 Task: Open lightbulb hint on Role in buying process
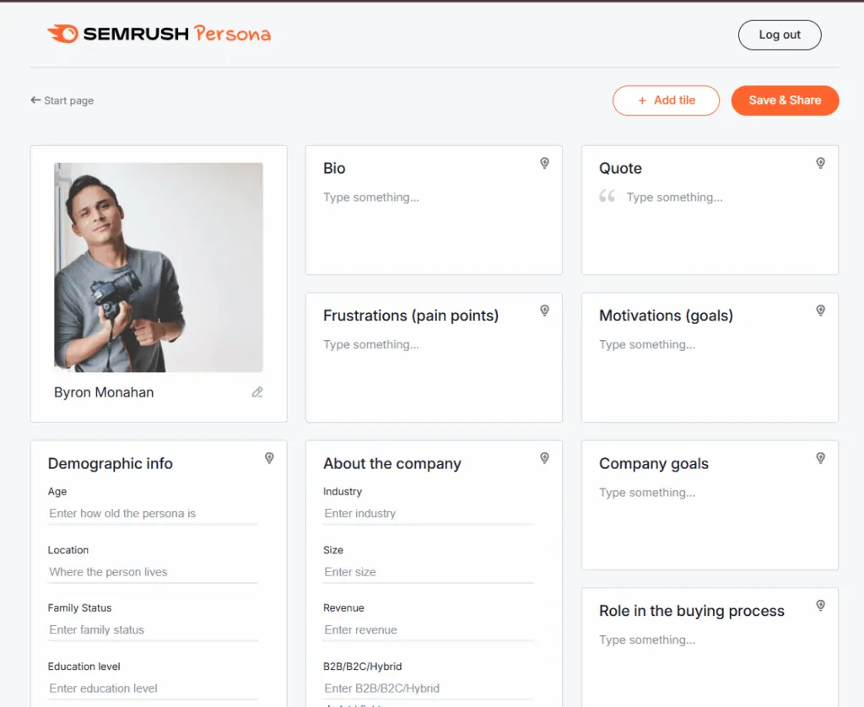(x=820, y=606)
